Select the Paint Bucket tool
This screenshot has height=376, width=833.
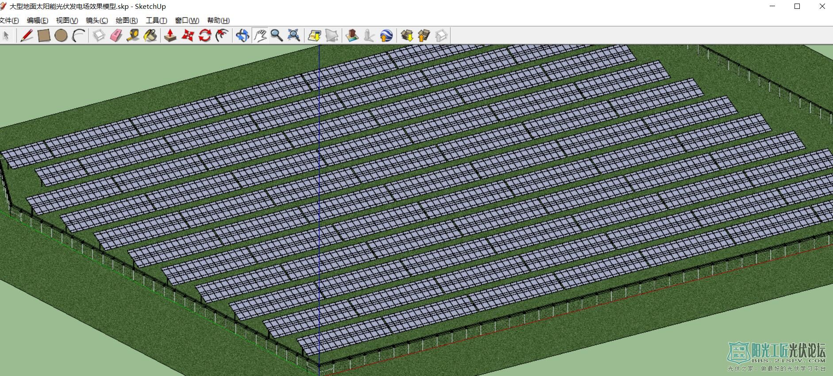click(150, 35)
